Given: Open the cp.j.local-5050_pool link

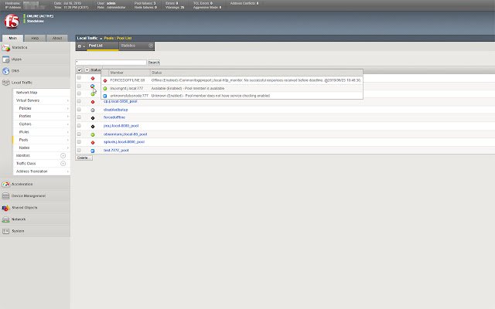Looking at the screenshot, I should 121,101.
